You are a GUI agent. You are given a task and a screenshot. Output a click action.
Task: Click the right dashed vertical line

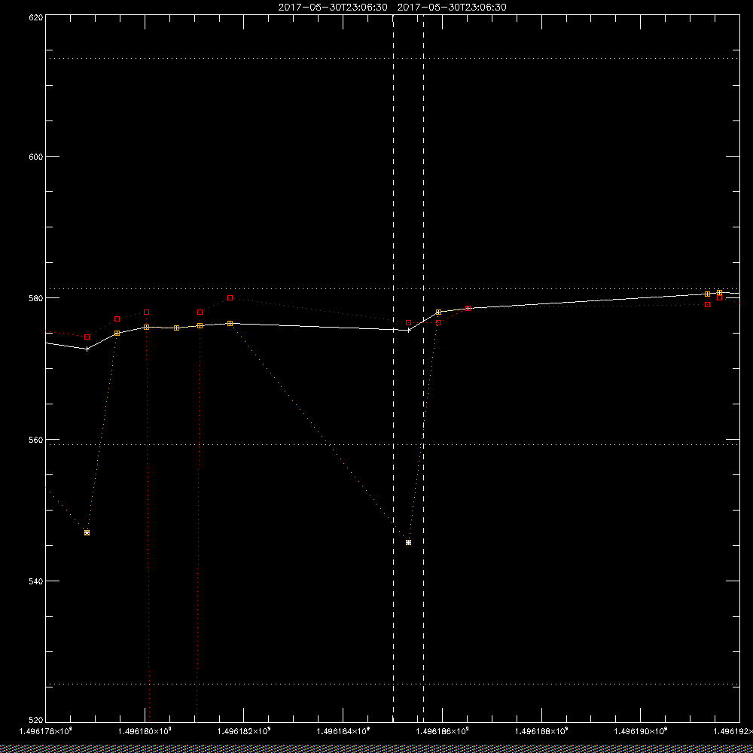423,368
